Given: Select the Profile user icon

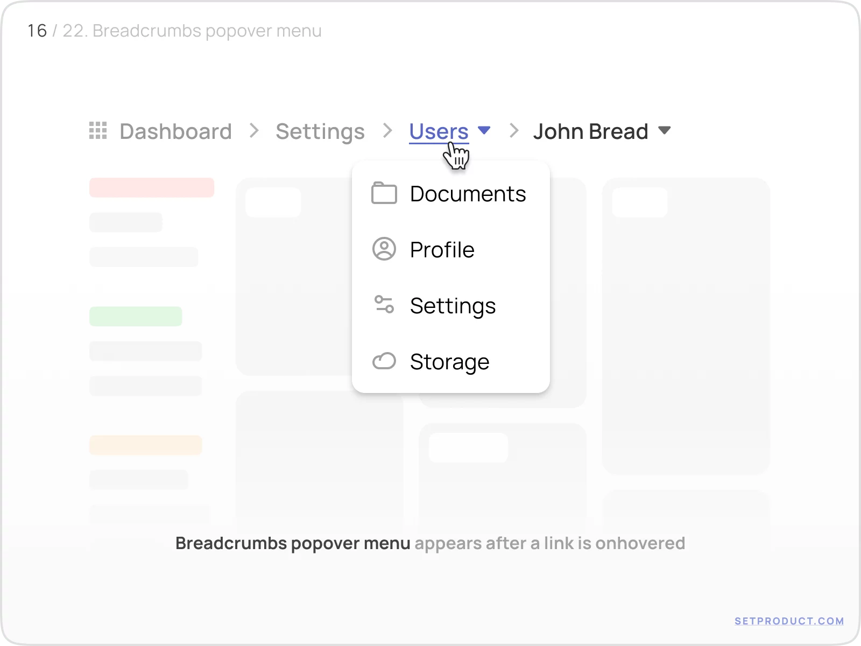Looking at the screenshot, I should 383,249.
